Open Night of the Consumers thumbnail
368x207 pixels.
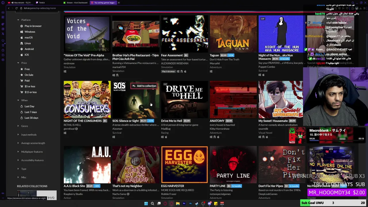[x=87, y=99]
